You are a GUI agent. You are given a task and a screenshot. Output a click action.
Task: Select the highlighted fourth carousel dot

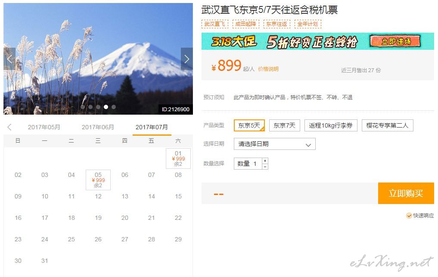(106, 107)
